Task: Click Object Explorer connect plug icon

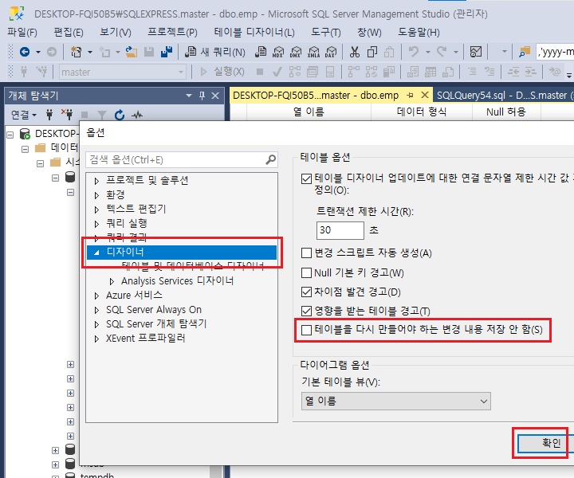Action: 49,115
